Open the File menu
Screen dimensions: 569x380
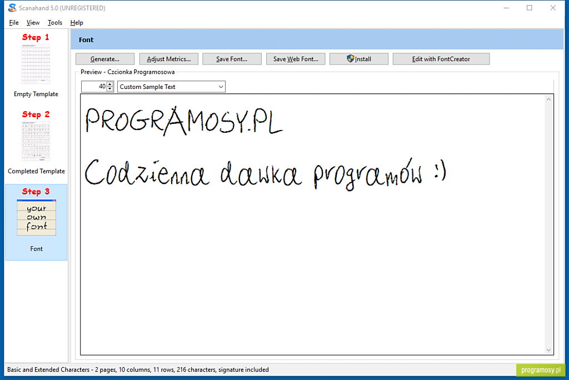(14, 23)
